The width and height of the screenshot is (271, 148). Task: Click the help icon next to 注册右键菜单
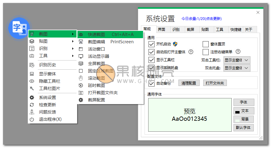(x=238, y=51)
